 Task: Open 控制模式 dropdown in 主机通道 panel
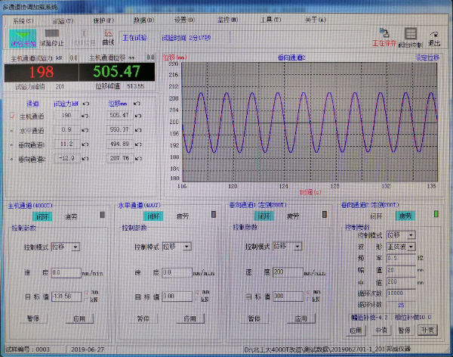75,247
